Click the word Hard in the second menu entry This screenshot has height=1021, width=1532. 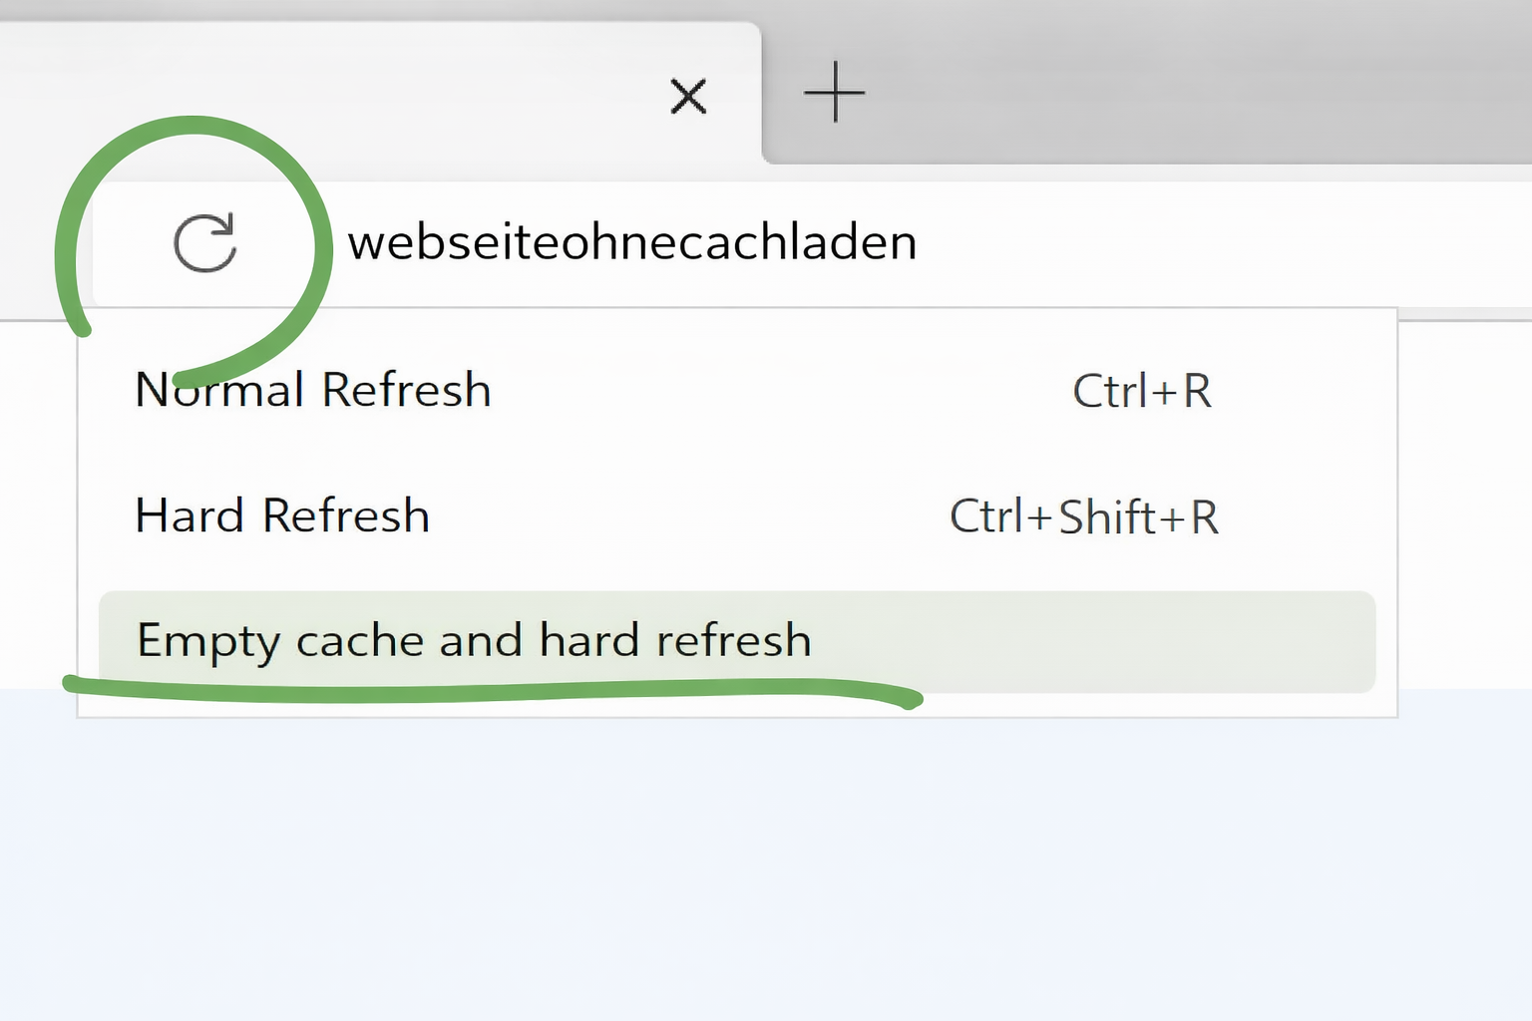pyautogui.click(x=190, y=515)
